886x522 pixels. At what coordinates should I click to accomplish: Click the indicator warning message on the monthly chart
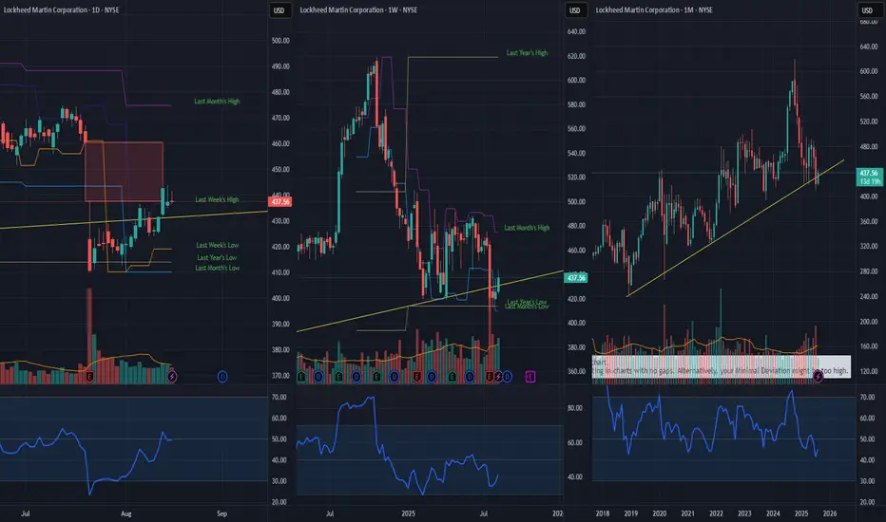(721, 366)
